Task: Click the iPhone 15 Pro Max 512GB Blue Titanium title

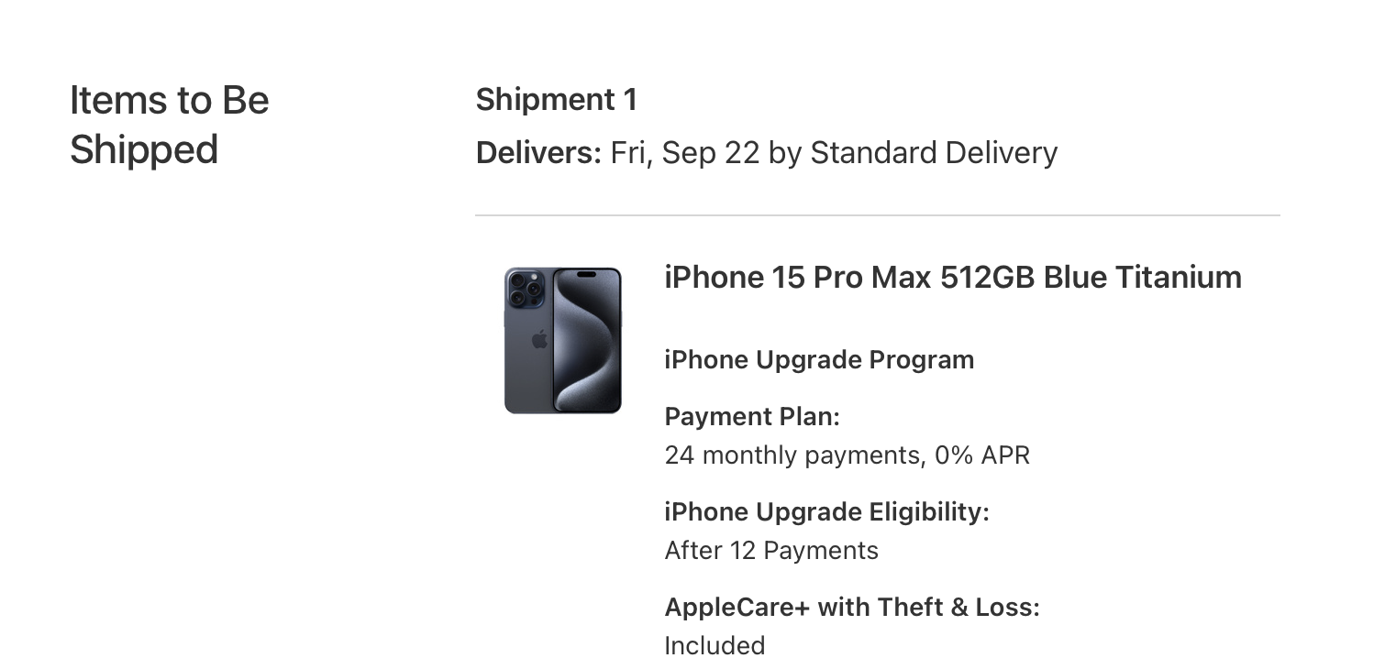Action: tap(953, 277)
